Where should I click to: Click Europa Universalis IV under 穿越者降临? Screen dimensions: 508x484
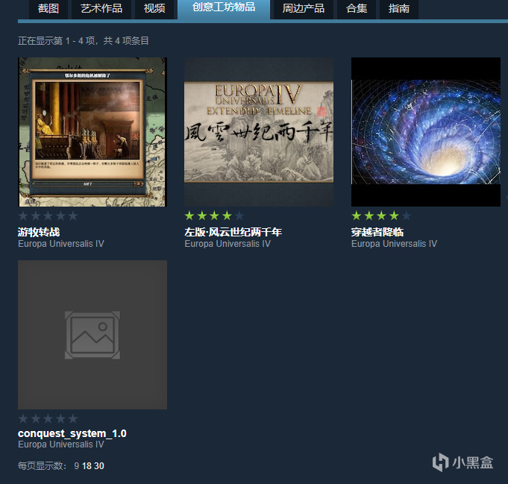tap(394, 244)
